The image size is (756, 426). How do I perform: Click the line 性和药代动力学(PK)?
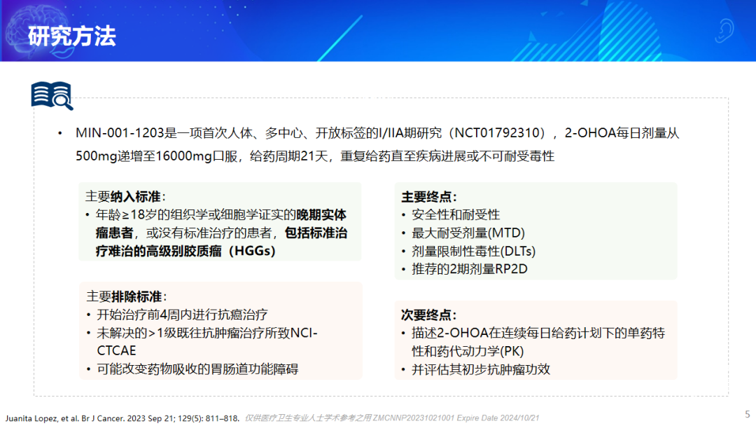468,351
